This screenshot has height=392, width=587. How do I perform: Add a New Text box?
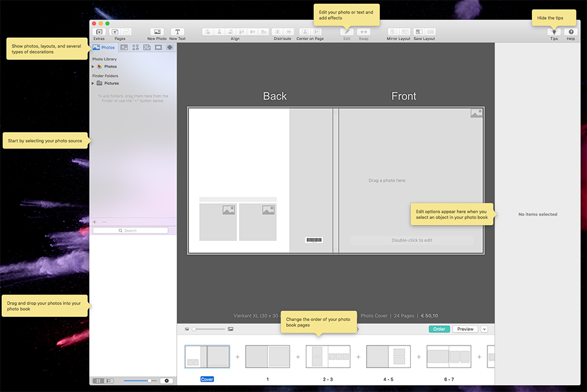177,32
